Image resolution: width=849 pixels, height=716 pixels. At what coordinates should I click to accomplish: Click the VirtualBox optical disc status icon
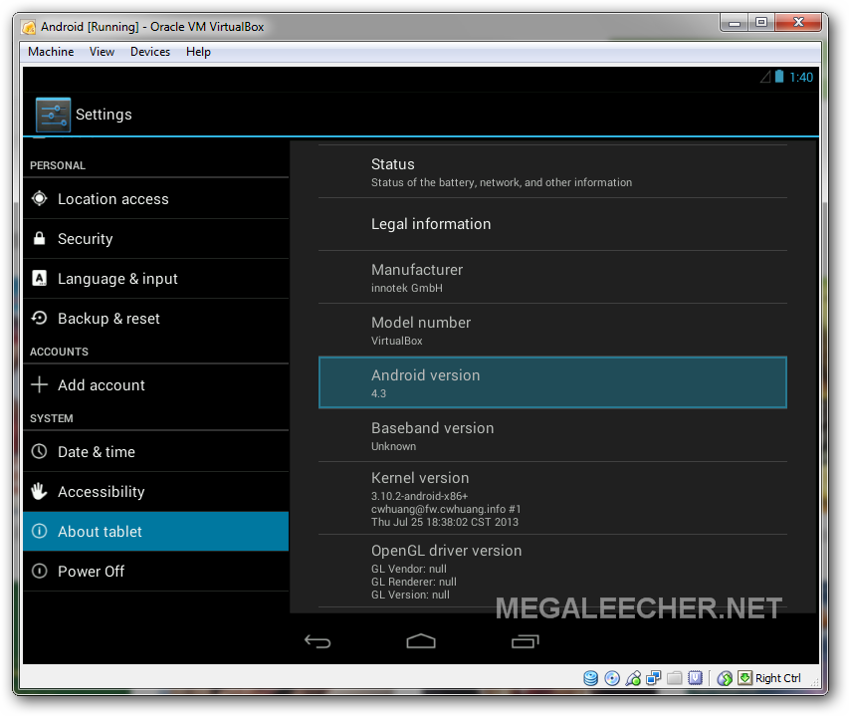coord(612,678)
